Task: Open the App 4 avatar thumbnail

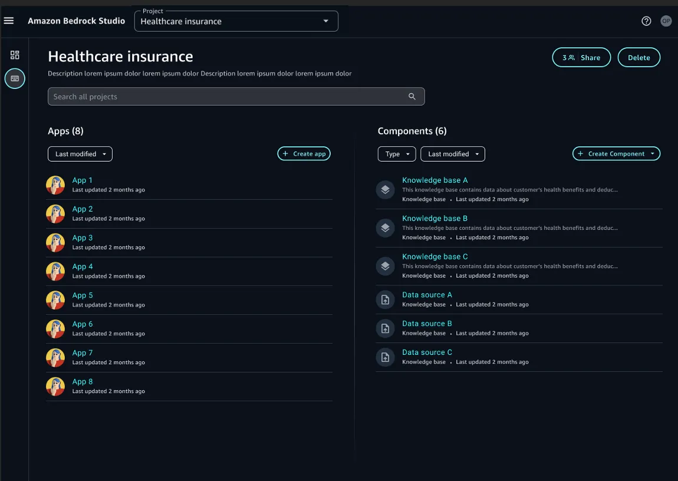Action: (x=55, y=271)
